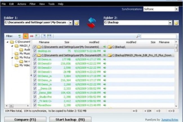Viewport: 183px width, 122px height.
Task: Sort by right Filename column header
Action: point(164,42)
